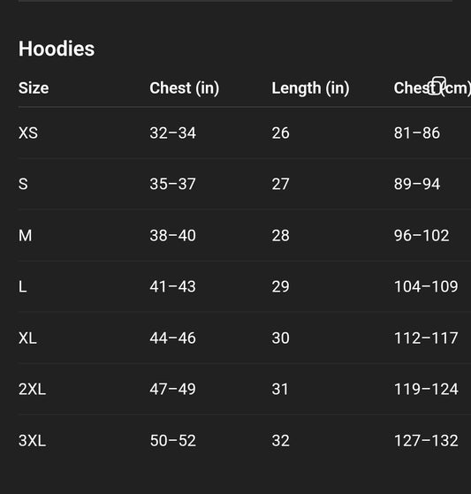Select the 2XL size row label

32,389
